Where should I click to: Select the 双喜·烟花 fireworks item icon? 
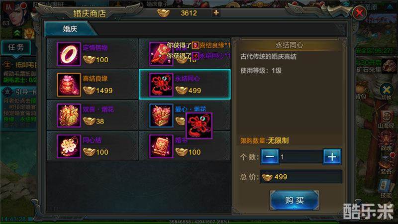[69, 115]
